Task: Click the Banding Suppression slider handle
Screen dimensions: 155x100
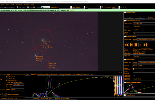Action: (x=133, y=69)
